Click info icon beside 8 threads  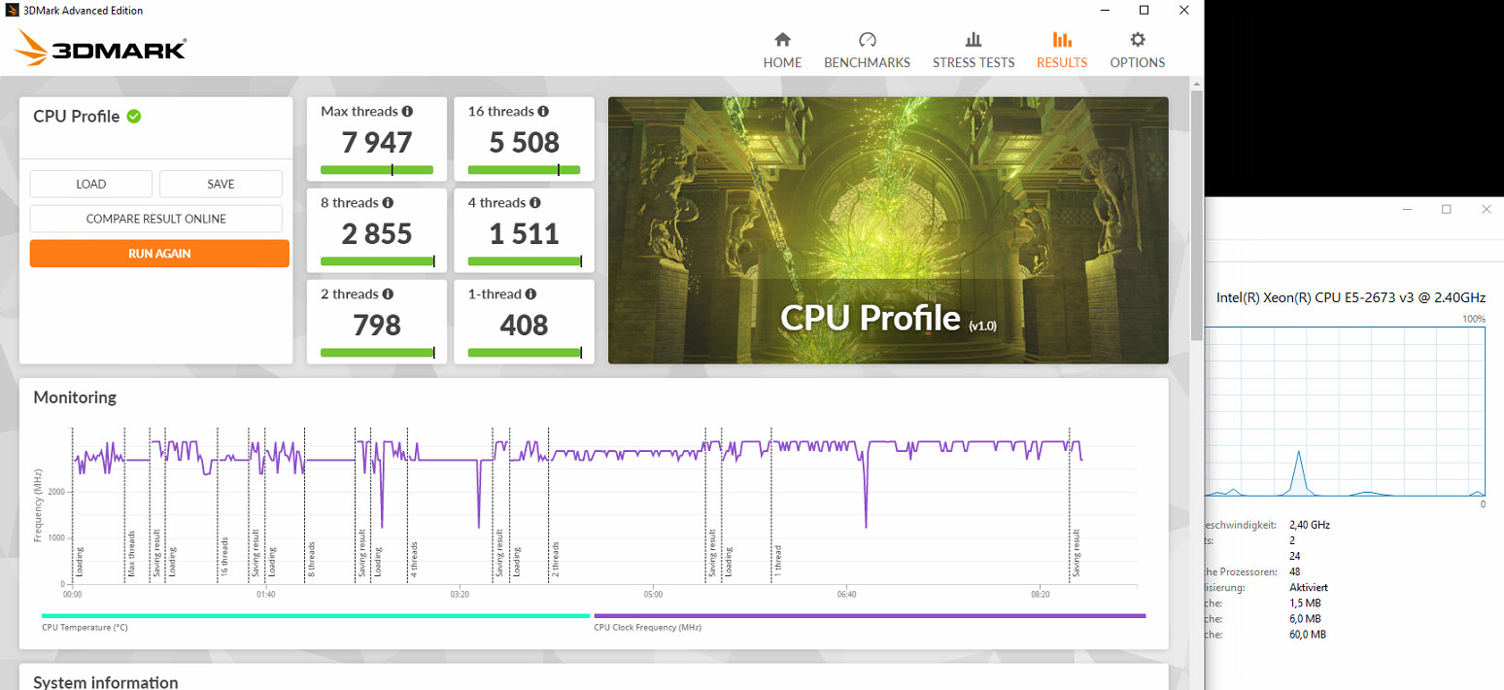pos(388,203)
